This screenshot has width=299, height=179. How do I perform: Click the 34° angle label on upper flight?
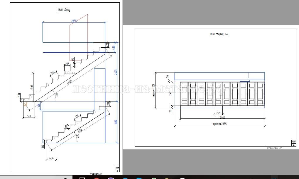[56, 94]
